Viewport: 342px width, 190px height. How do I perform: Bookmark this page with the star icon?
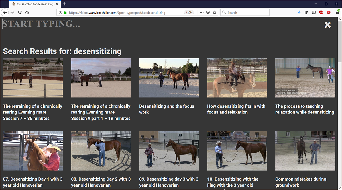pos(215,13)
